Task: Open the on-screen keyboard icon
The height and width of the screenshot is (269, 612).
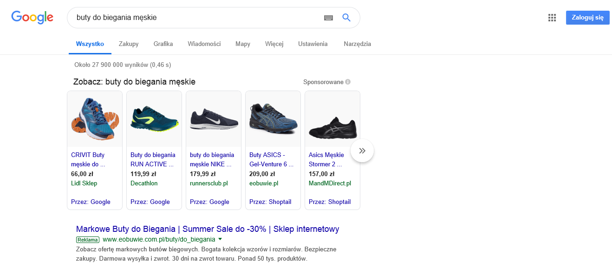Action: pyautogui.click(x=328, y=17)
